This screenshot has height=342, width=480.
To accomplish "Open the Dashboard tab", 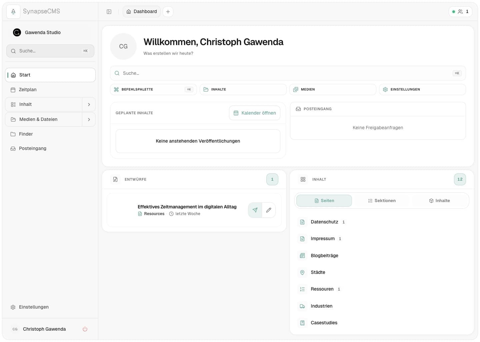I will [x=141, y=11].
